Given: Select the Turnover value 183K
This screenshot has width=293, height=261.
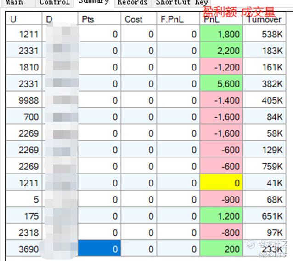Looking at the screenshot, I should tap(264, 50).
